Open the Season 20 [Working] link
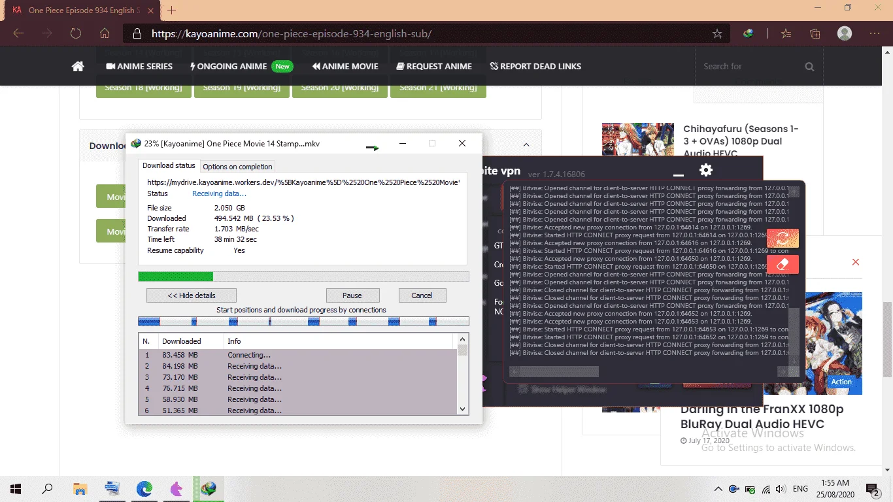The image size is (893, 502). click(x=340, y=88)
